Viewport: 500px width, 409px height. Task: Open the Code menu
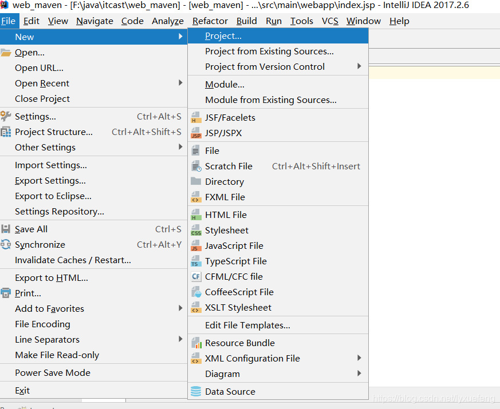point(132,21)
